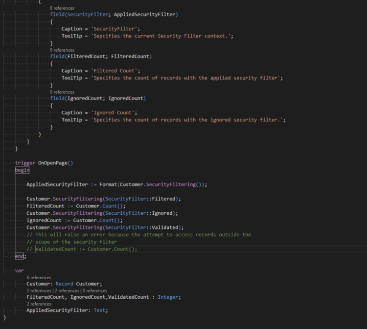
Task: Click the Integer type in variable declaration
Action: pos(168,297)
